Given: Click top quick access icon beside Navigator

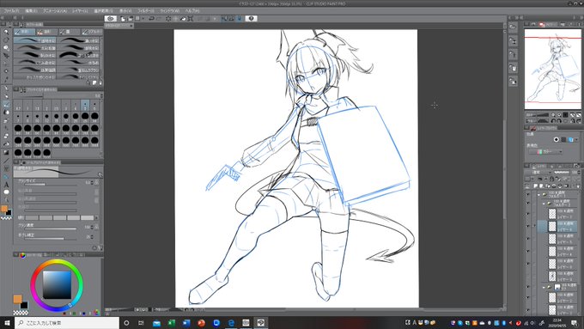Looking at the screenshot, I should coord(513,27).
